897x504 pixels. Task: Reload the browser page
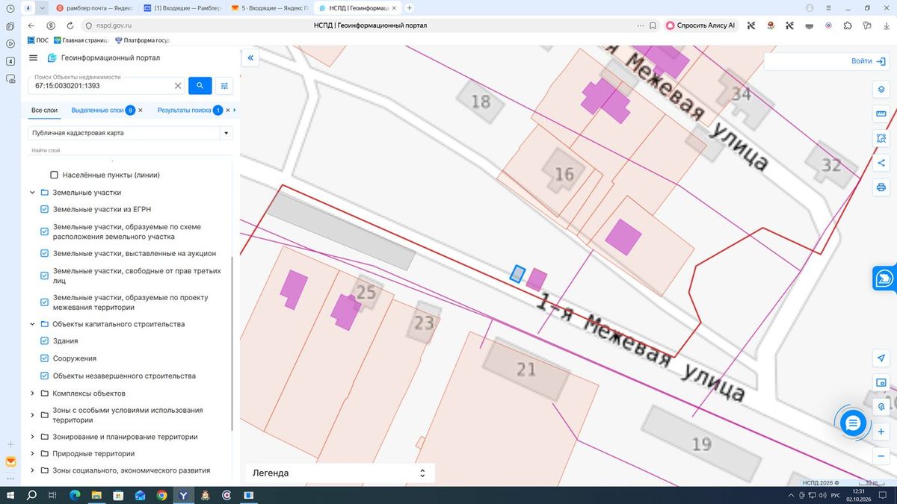[x=70, y=25]
